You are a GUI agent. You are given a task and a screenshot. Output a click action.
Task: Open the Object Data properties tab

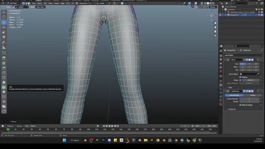point(221,100)
